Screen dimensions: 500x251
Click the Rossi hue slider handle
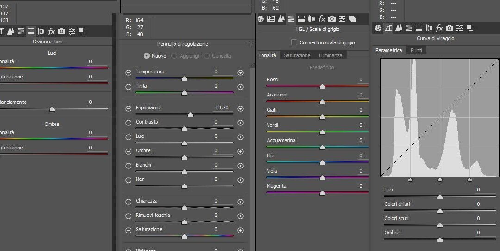click(322, 86)
